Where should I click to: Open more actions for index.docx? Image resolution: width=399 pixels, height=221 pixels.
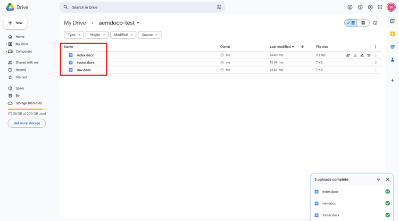(x=376, y=55)
